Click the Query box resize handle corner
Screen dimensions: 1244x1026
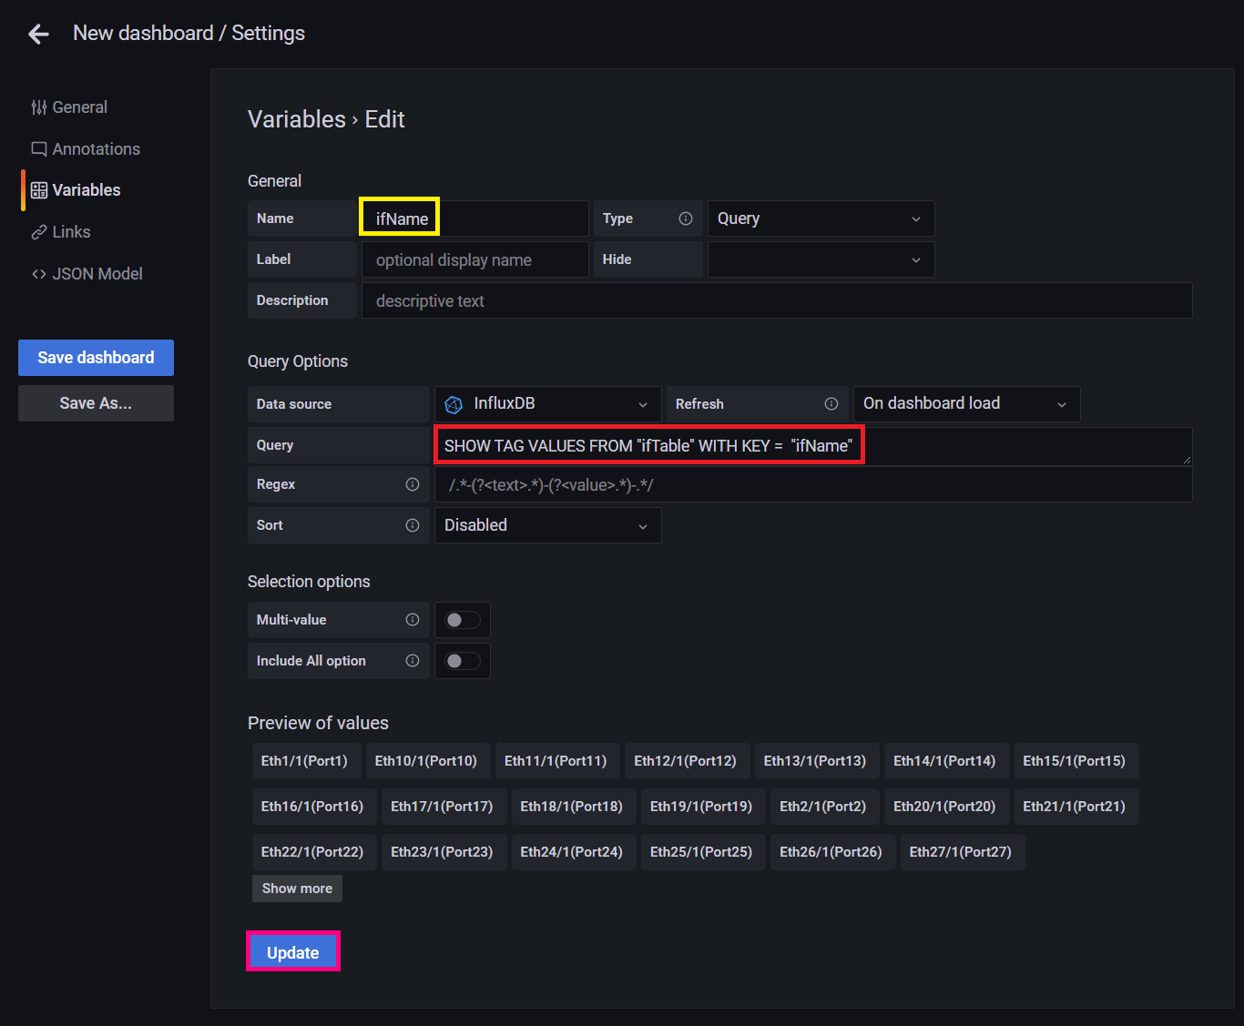(1187, 460)
